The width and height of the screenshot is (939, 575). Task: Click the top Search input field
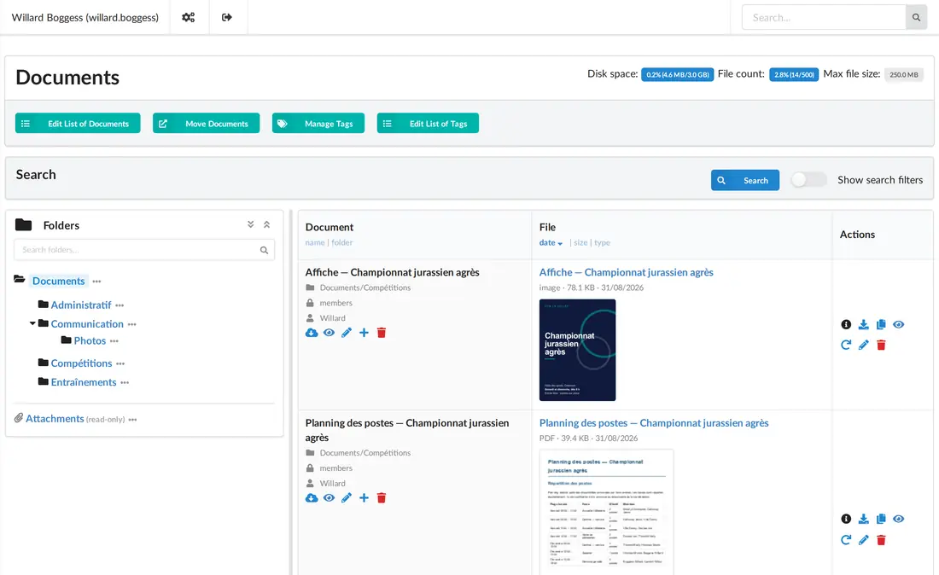tap(824, 17)
